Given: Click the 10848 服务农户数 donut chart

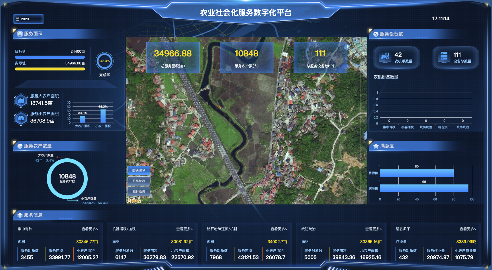Looking at the screenshot, I should point(67,179).
